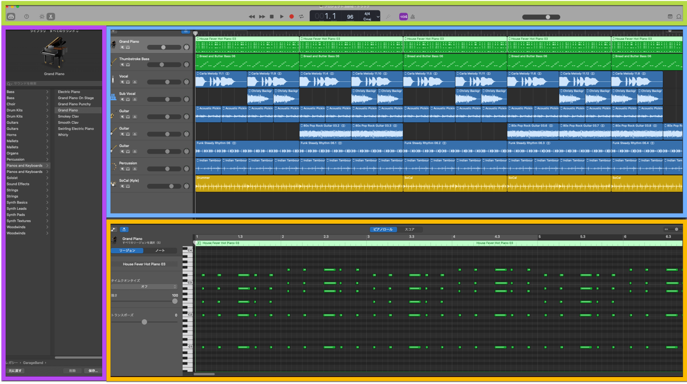
Task: Toggle the 1234 count-in icon
Action: (x=403, y=16)
